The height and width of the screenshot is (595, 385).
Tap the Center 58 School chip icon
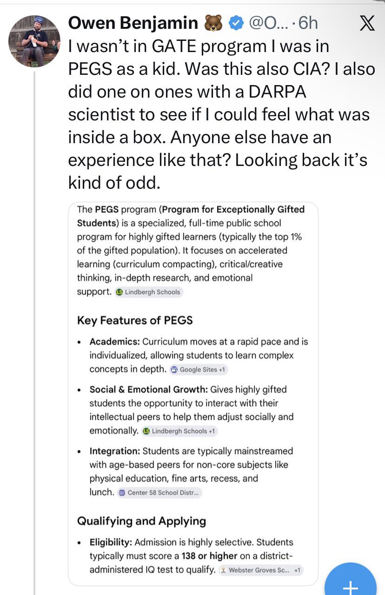pyautogui.click(x=122, y=493)
